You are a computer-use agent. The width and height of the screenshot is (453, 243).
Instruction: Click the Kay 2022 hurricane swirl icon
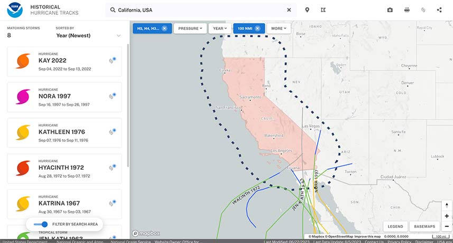(23, 61)
